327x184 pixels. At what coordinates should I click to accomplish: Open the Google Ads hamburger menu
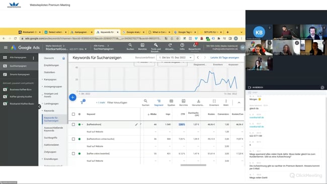[x=6, y=48]
